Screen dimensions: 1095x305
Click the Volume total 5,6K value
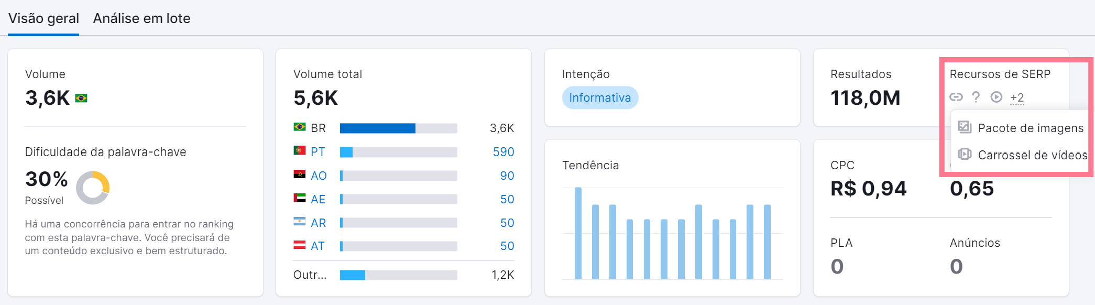316,98
